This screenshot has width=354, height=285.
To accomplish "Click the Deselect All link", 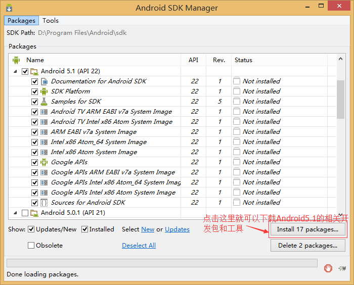I will pos(139,246).
